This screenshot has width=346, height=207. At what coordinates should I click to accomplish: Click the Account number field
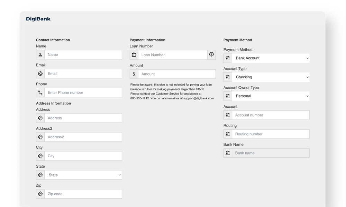[271, 115]
